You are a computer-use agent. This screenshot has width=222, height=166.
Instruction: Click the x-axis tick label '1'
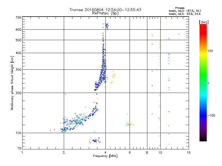coord(22,152)
